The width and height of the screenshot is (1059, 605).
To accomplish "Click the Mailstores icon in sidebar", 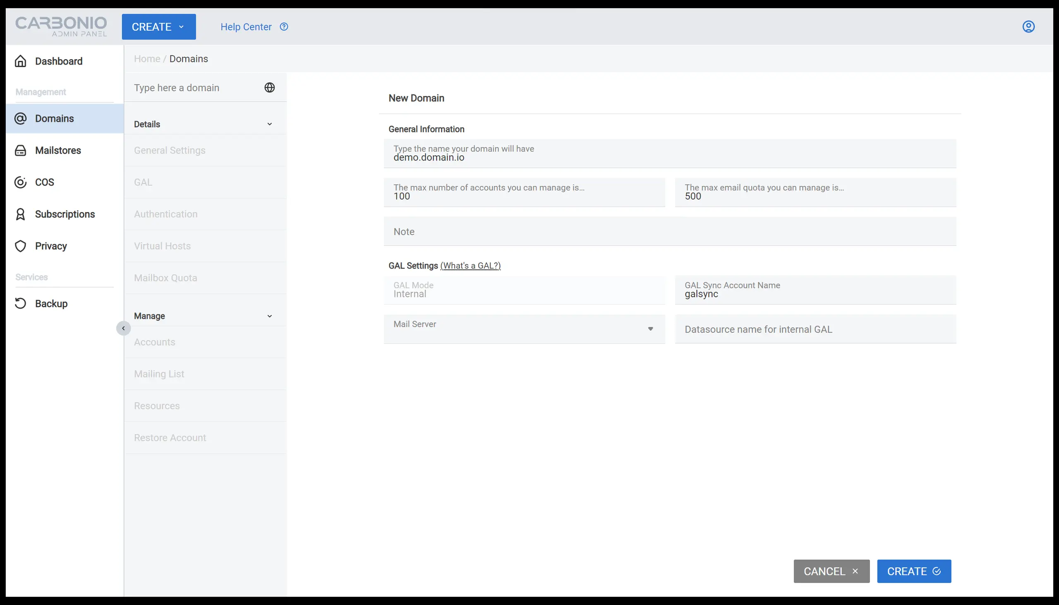I will (19, 150).
